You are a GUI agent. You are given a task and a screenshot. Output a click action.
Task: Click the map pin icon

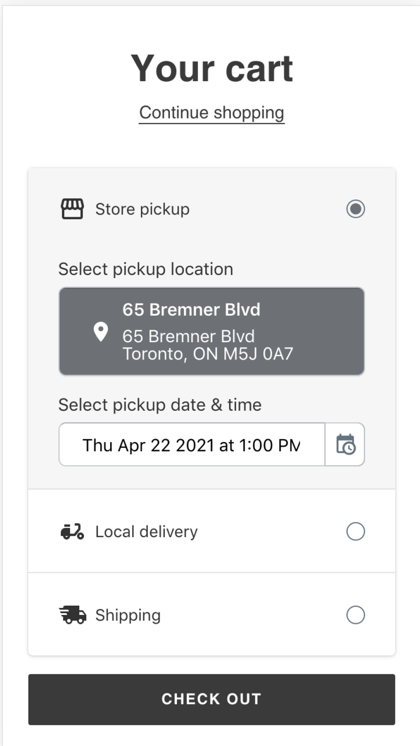101,332
